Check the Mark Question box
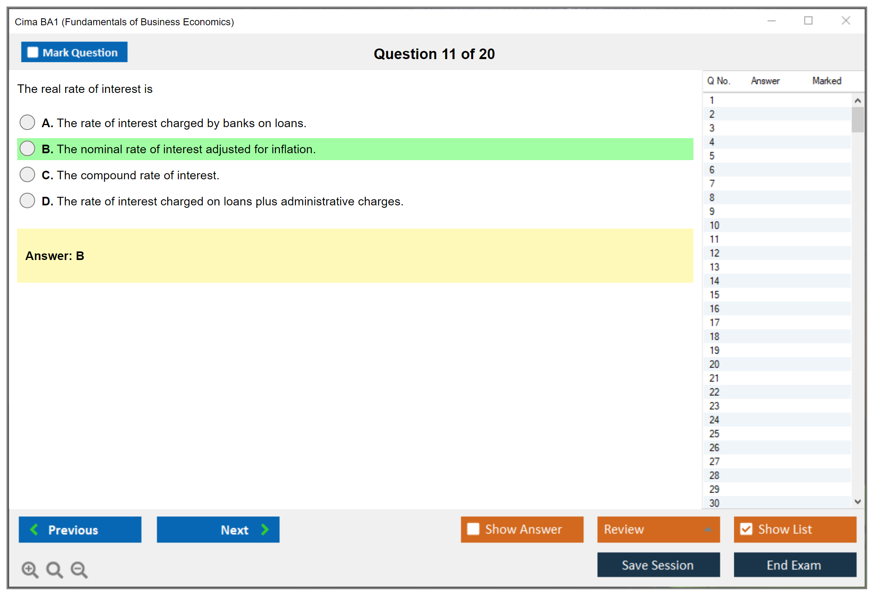The height and width of the screenshot is (599, 877). (x=33, y=52)
